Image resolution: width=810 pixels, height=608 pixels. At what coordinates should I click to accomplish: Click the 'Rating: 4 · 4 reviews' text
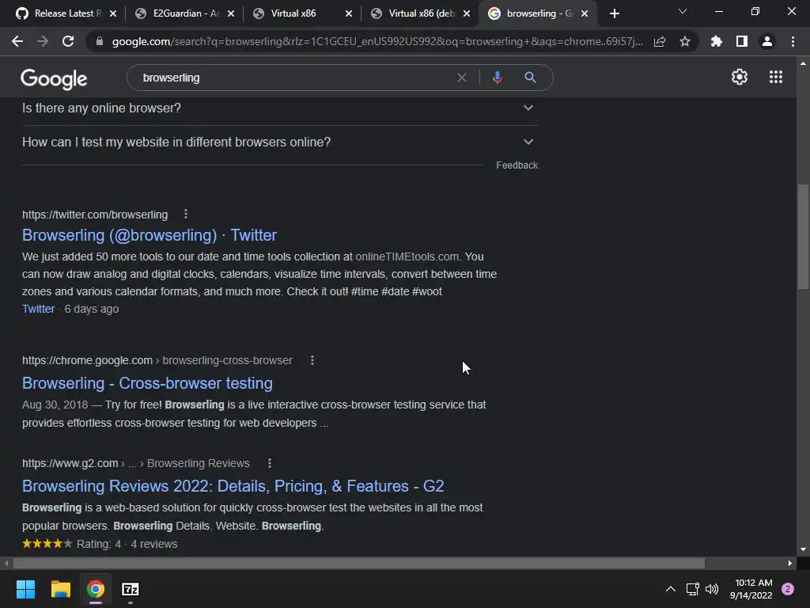pos(127,544)
